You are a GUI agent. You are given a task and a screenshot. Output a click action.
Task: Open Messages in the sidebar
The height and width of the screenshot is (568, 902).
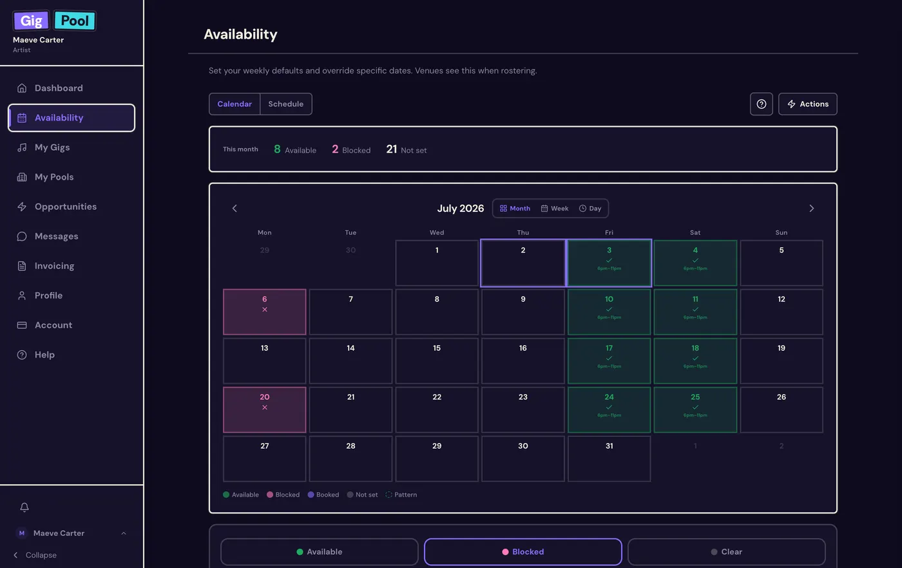(72, 236)
